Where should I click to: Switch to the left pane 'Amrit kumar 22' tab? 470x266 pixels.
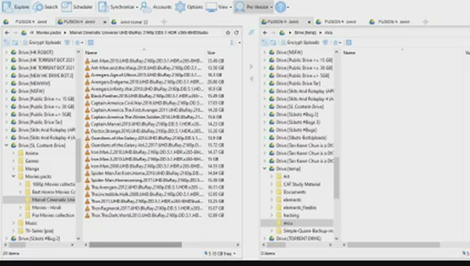click(x=134, y=22)
